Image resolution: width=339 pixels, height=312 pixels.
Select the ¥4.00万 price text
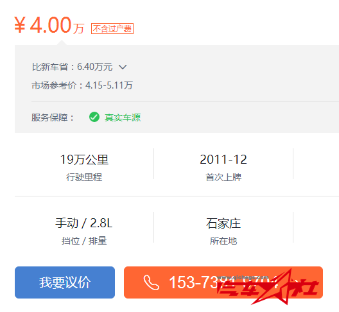(x=49, y=25)
